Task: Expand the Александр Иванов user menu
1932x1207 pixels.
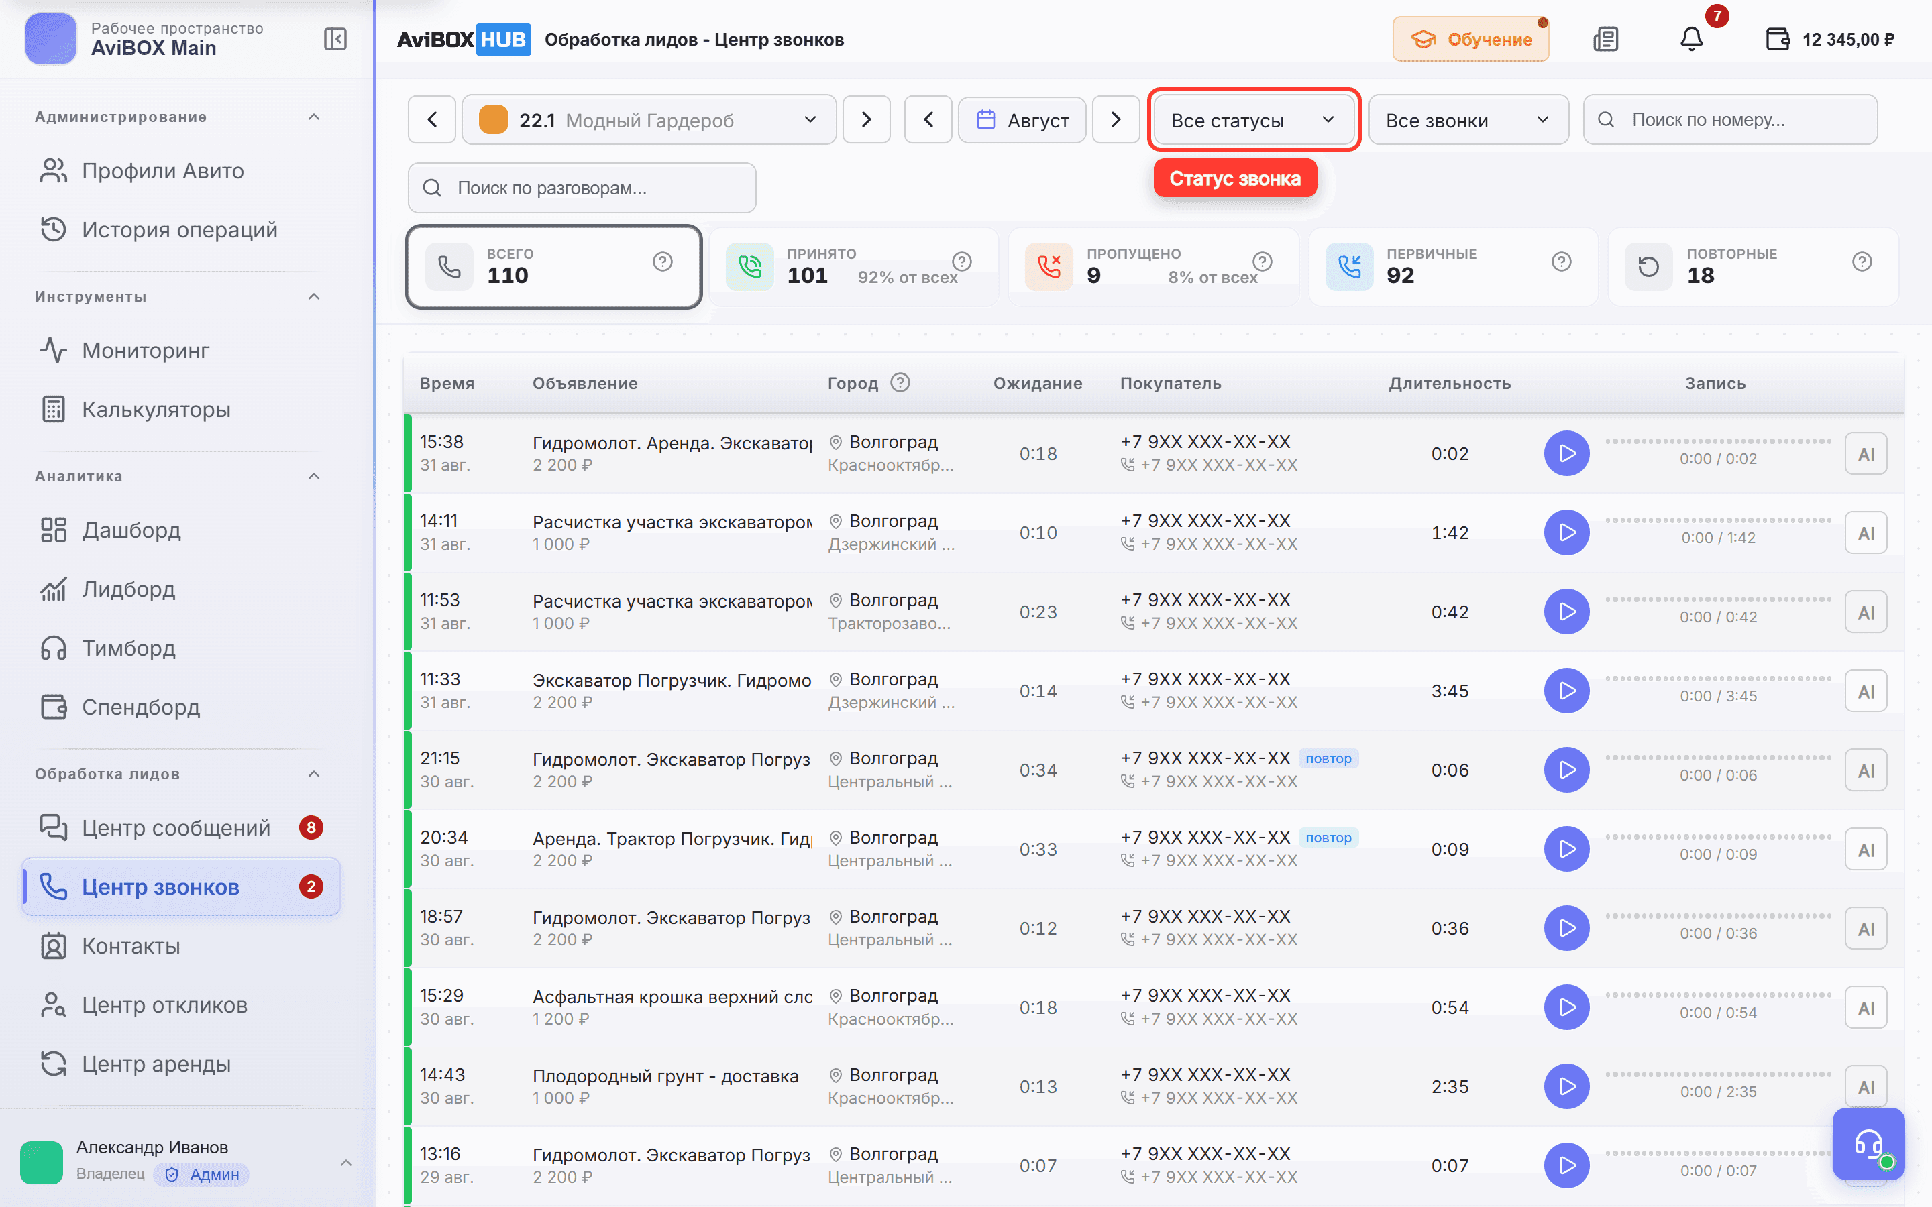Action: pos(345,1162)
